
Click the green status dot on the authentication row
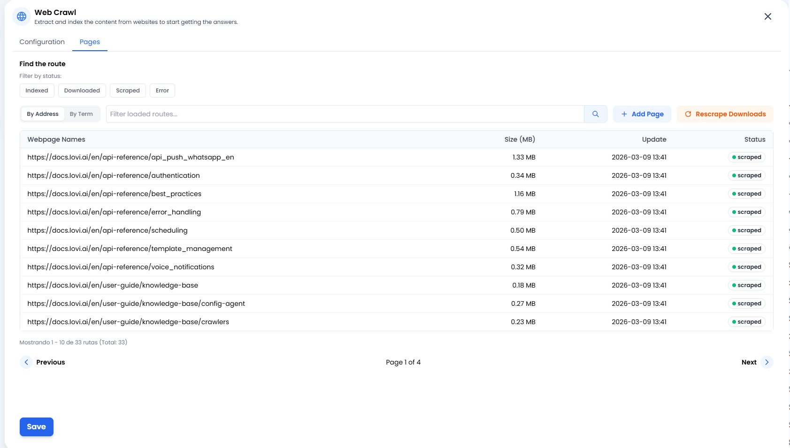pos(735,175)
